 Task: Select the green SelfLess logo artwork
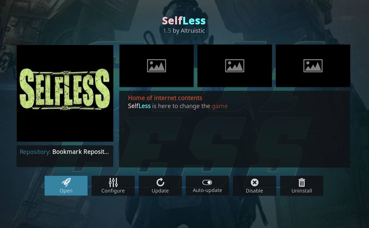coord(65,93)
